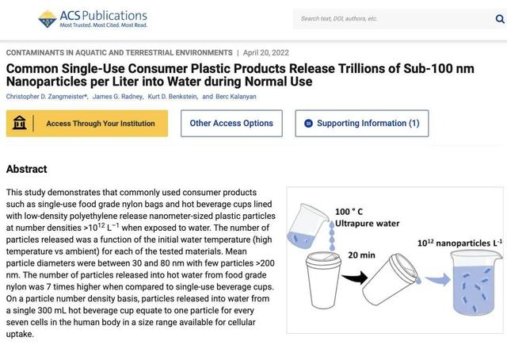Viewport: 507px width, 345px height.
Task: Click the April 20, 2022 publication date
Action: point(266,53)
